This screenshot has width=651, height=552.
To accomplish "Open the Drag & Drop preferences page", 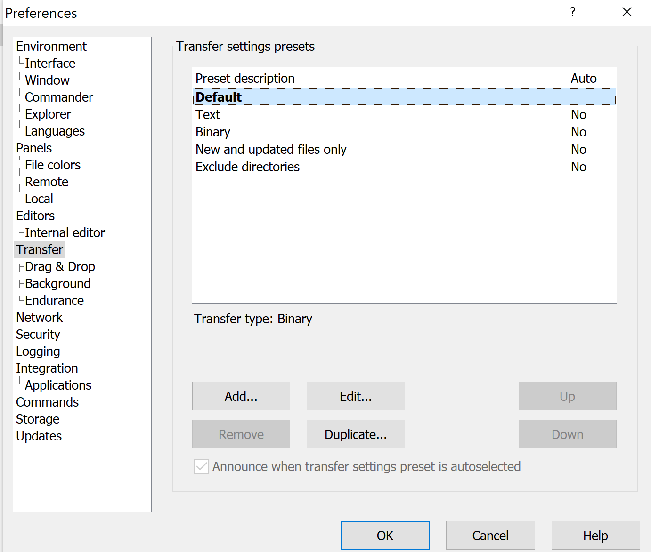I will 60,267.
